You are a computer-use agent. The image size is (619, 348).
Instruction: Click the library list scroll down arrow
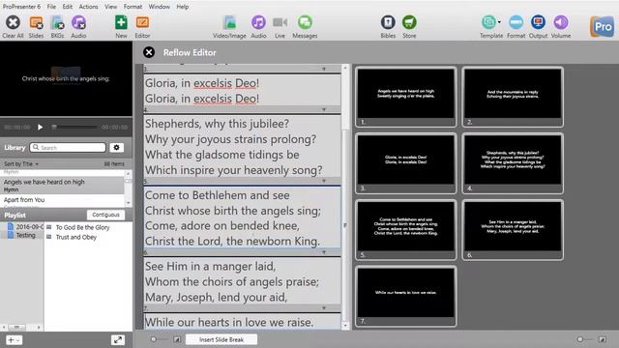point(128,203)
